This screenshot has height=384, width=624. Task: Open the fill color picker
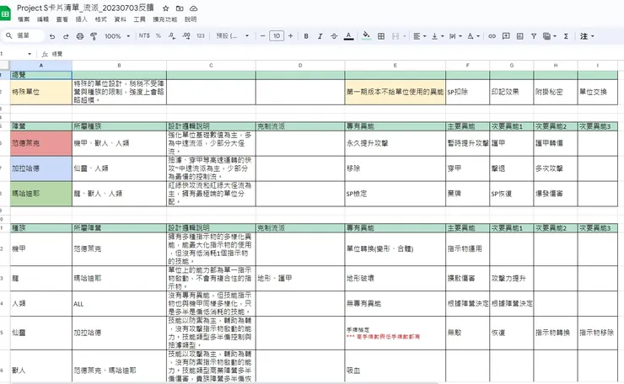pos(367,36)
